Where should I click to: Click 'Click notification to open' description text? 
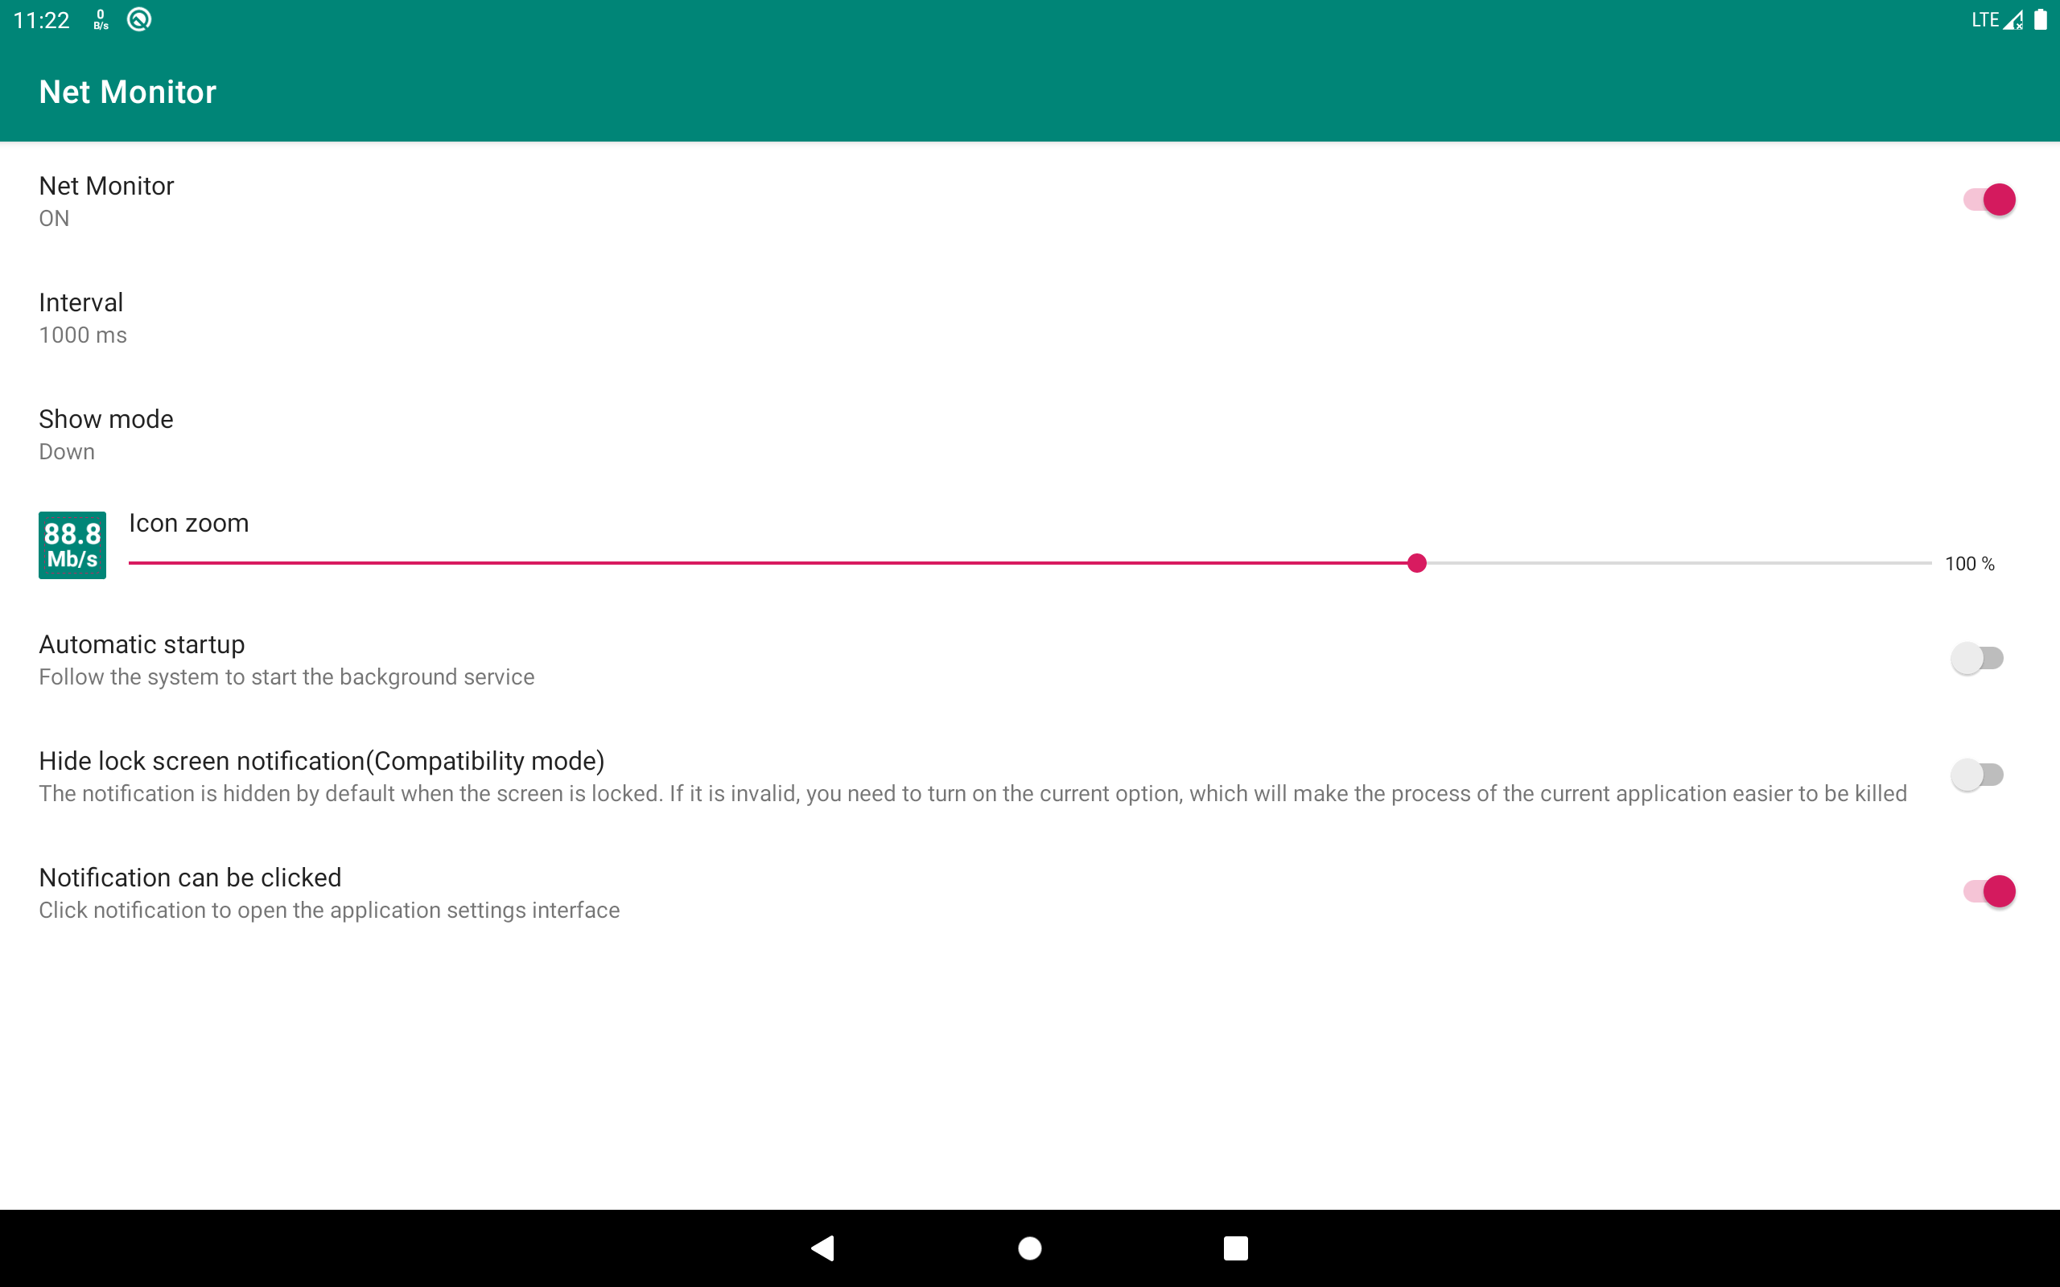click(329, 911)
